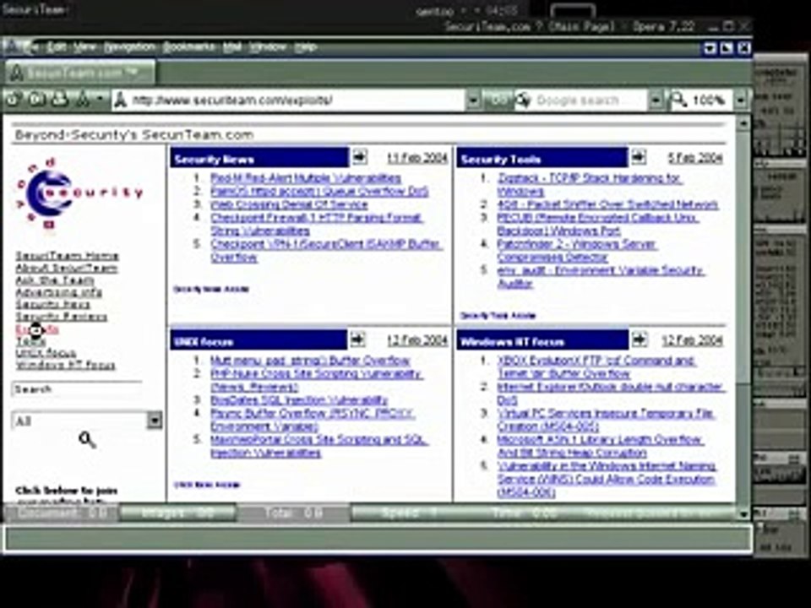Open the Mutt menu_pad_string() Buffer Overflow link
This screenshot has width=811, height=608.
click(310, 361)
